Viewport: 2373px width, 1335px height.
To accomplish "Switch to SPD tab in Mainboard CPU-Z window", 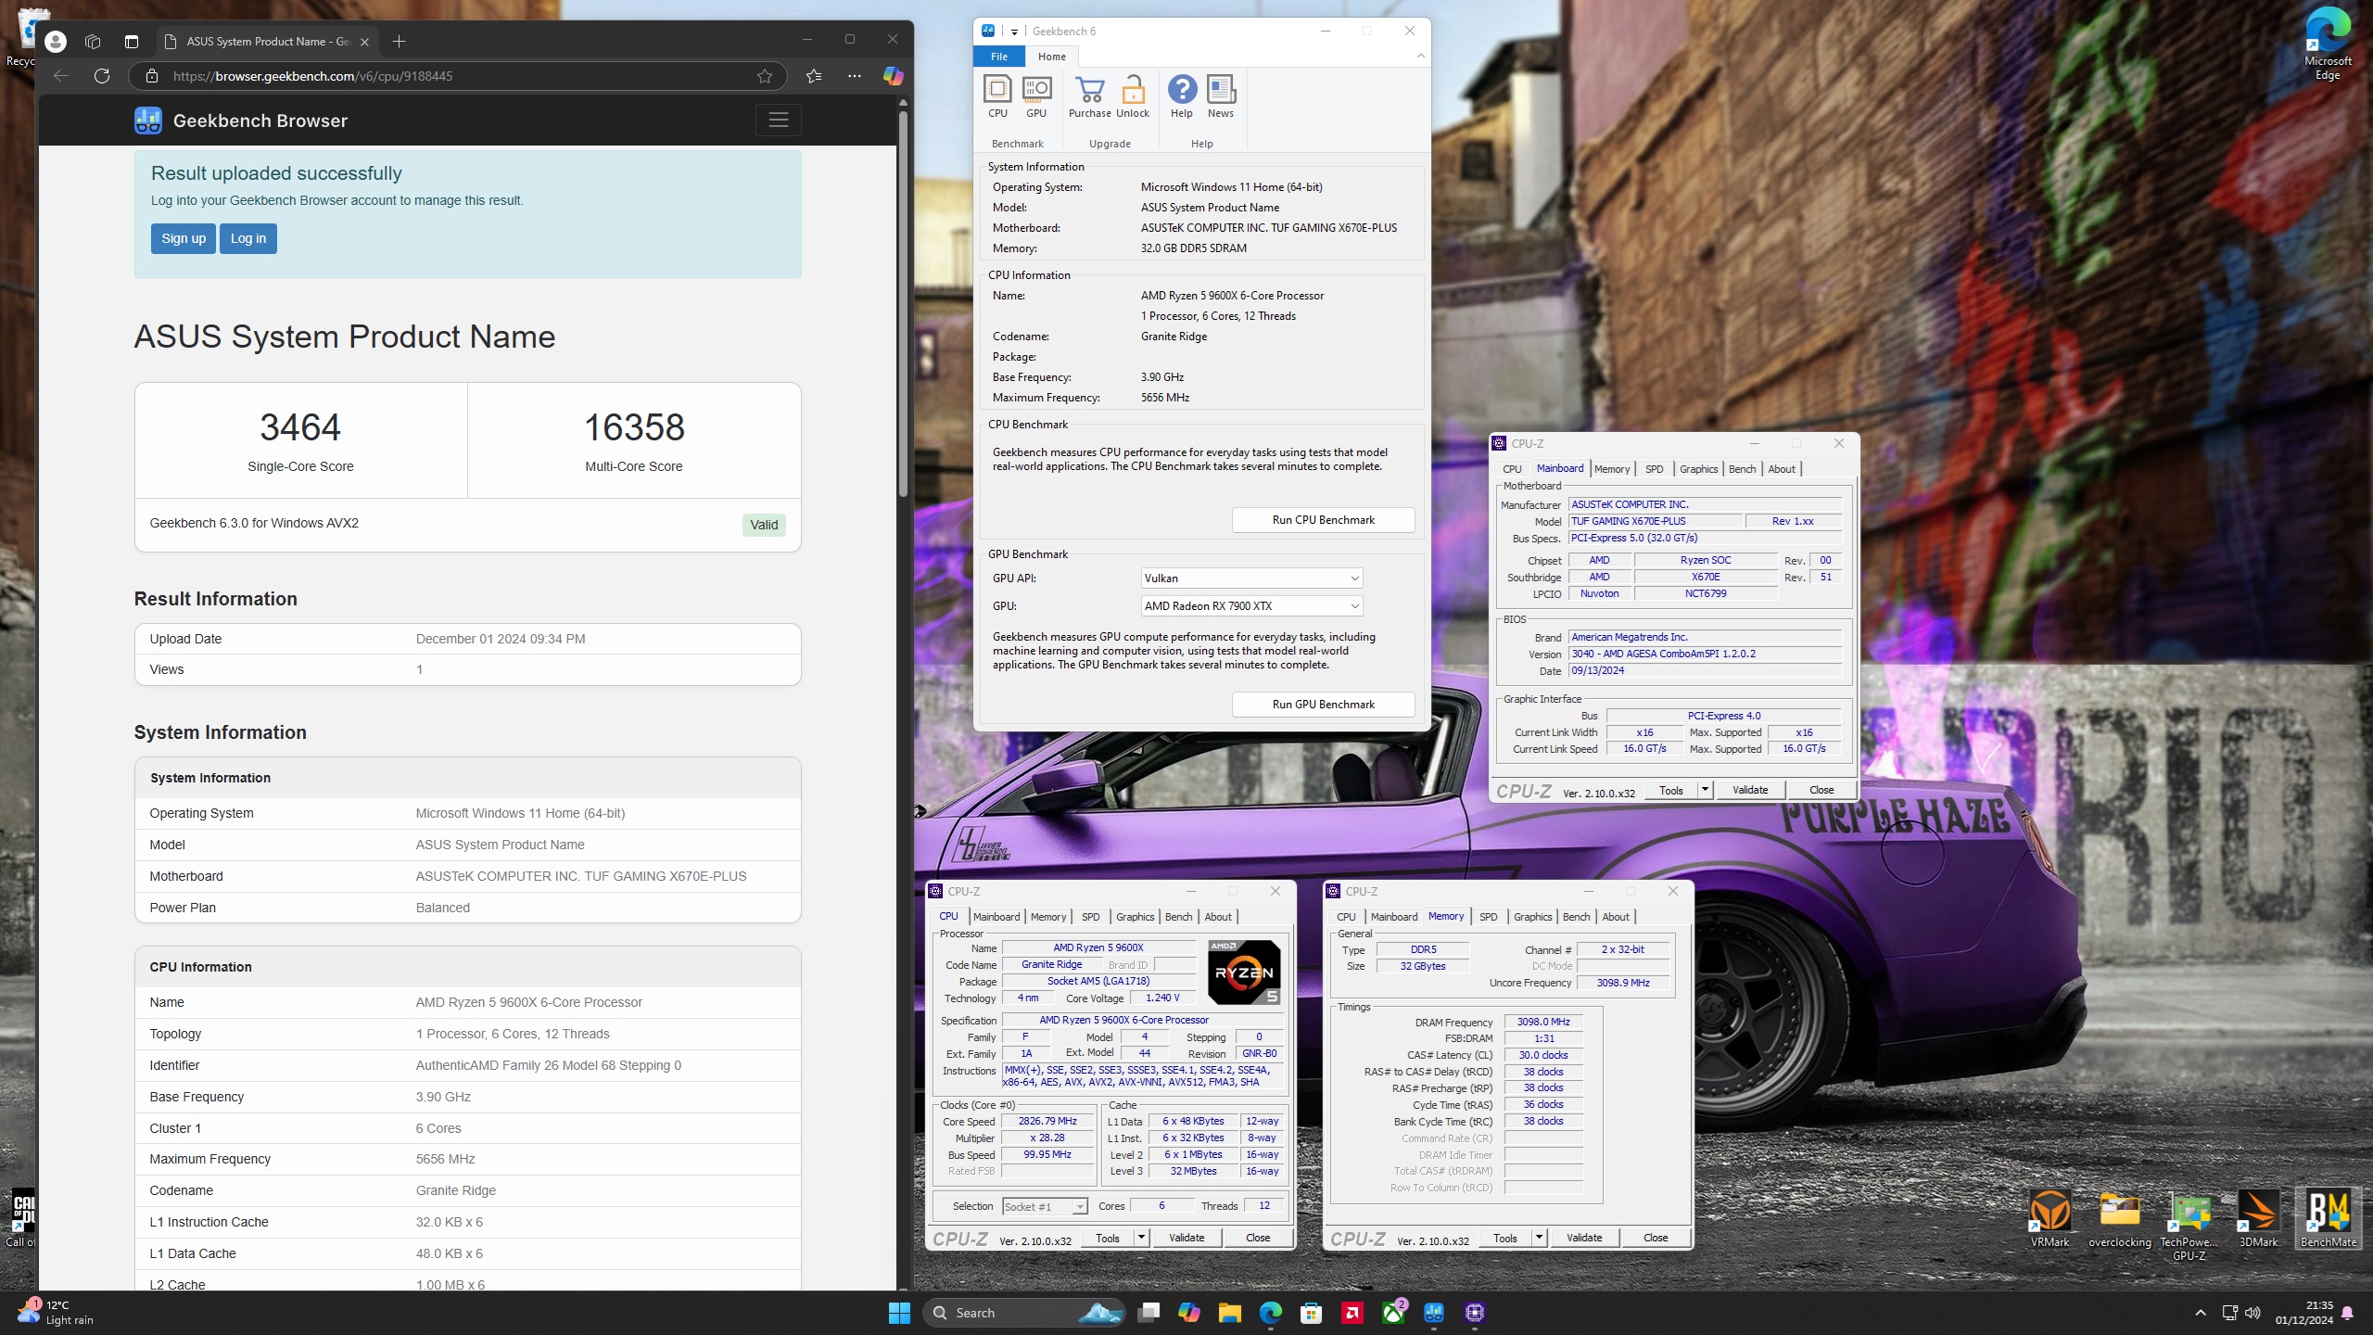I will click(x=1655, y=469).
